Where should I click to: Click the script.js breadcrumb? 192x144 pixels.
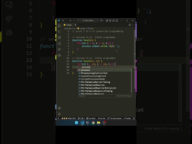[x=82, y=28]
